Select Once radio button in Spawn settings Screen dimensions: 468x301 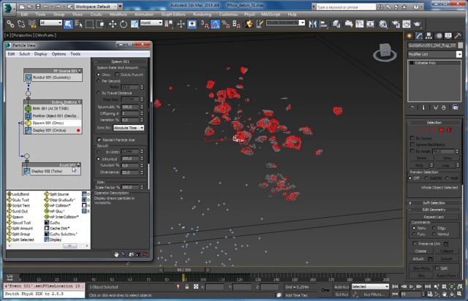click(99, 75)
